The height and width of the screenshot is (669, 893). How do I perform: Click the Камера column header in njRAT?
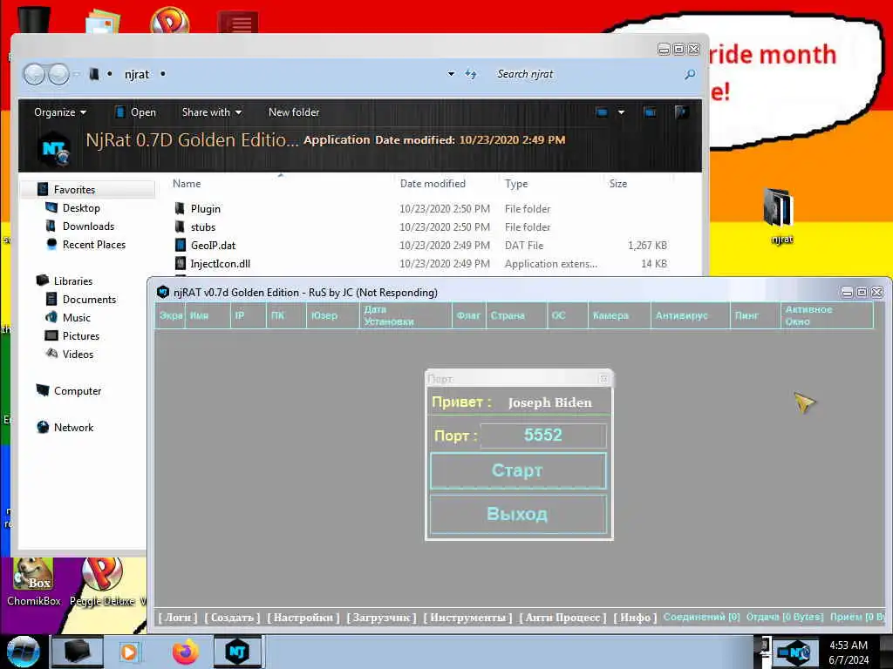(x=619, y=315)
